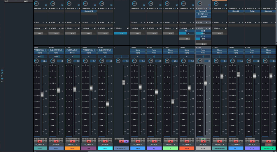Collapse the INSERTS section on Vocal channel
Viewport: 277px width, 152px height.
tap(197, 8)
